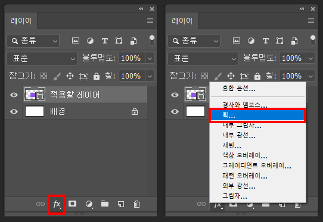Lock all in right panel
323x222 pixels.
point(257,76)
